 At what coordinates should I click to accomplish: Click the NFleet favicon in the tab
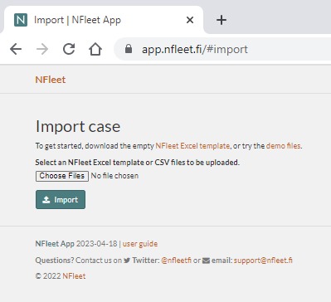21,20
